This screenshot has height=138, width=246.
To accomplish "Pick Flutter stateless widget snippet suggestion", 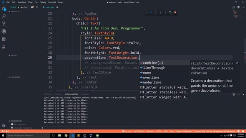I will [164, 92].
